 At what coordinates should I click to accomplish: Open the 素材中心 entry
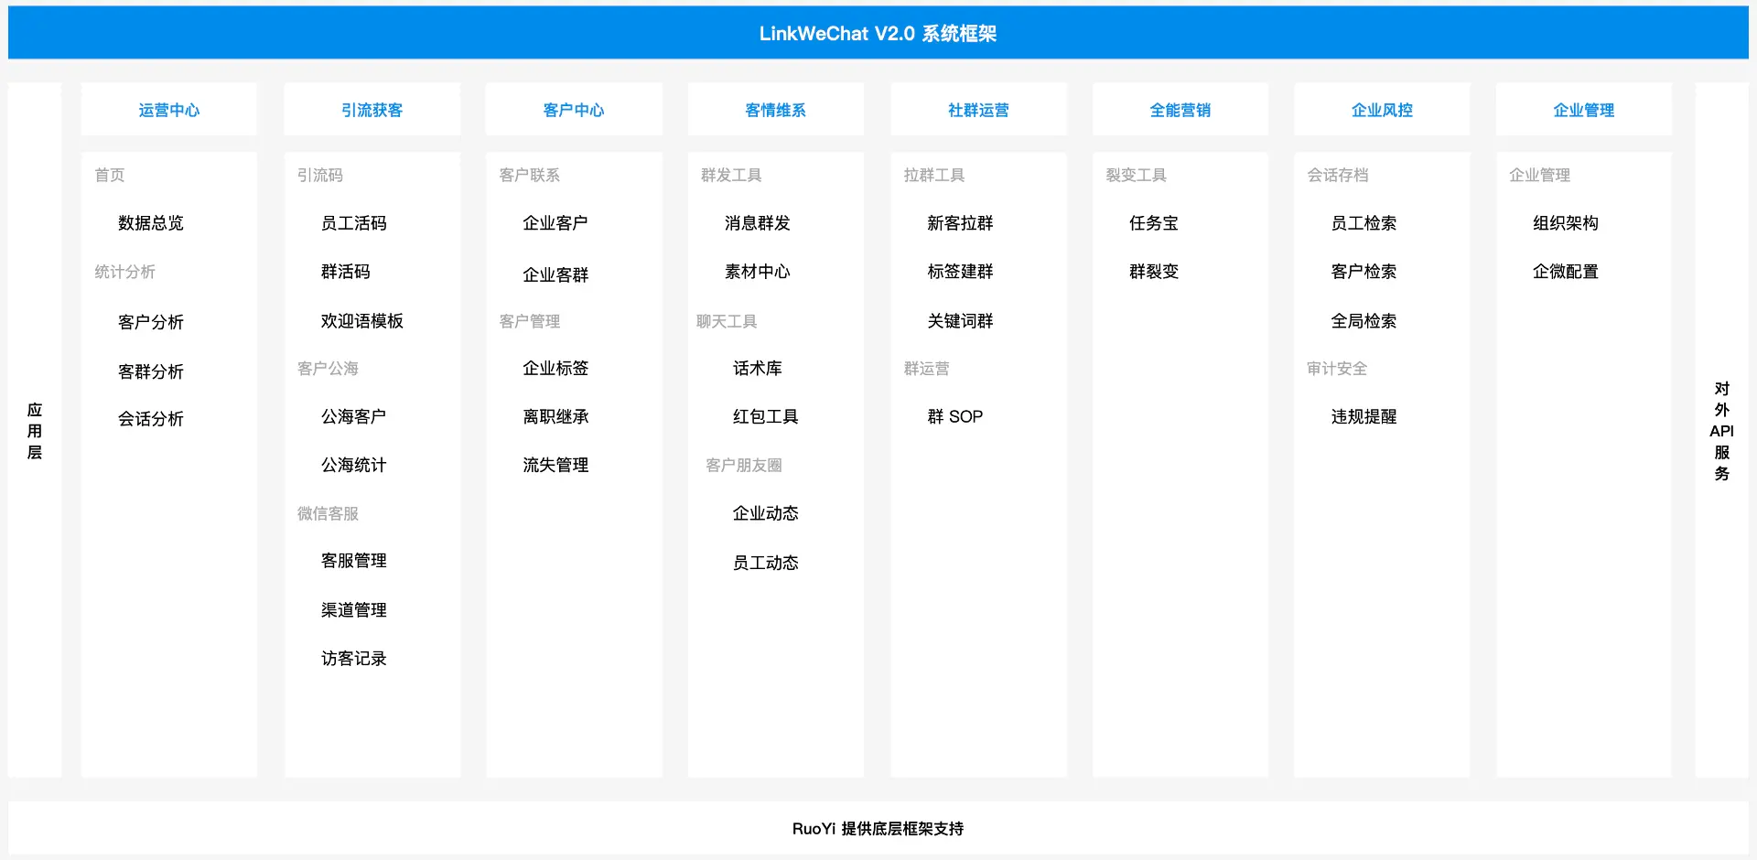click(x=758, y=272)
